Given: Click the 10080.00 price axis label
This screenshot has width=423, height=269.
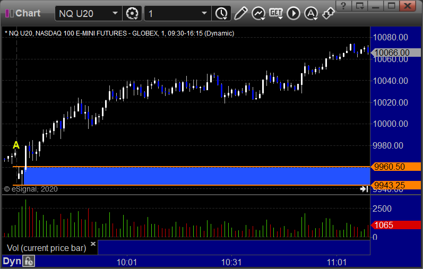Looking at the screenshot, I should tap(390, 37).
